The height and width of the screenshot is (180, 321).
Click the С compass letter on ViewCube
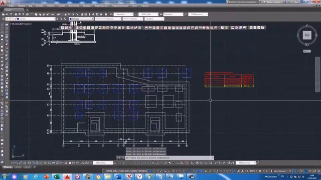point(307,26)
